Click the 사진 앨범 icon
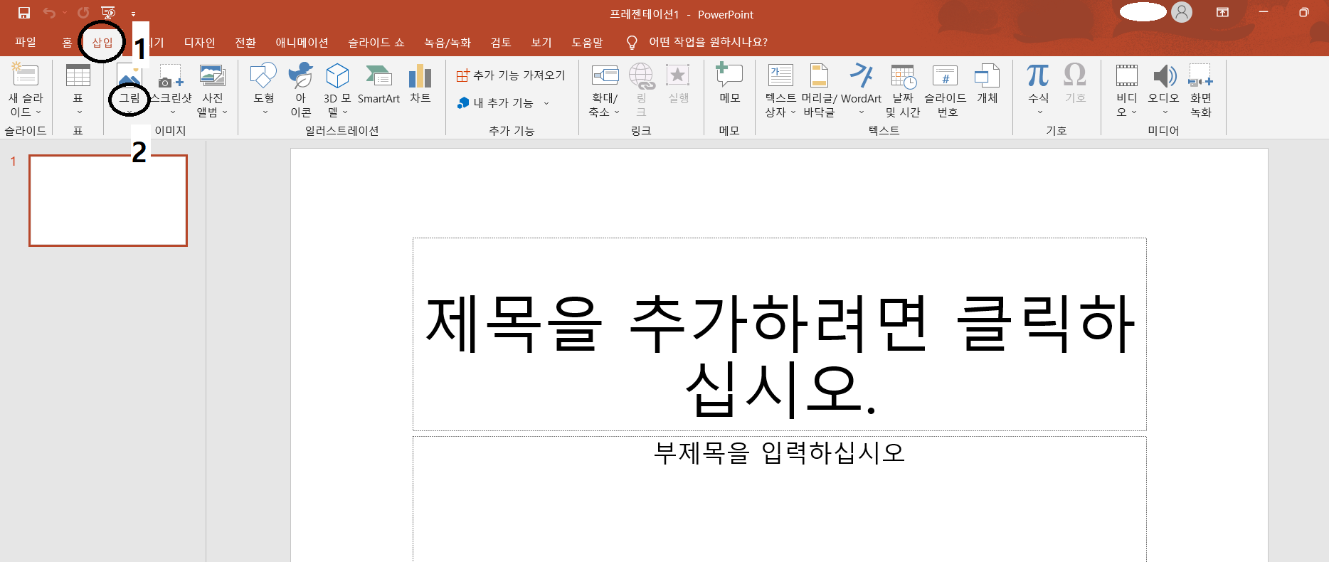The image size is (1329, 562). point(213,75)
